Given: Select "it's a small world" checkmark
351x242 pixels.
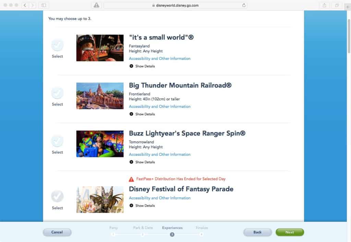Looking at the screenshot, I should tap(57, 45).
